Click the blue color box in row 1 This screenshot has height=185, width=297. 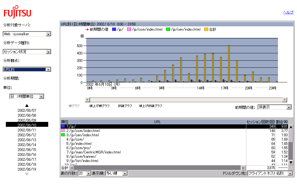[x=63, y=126]
